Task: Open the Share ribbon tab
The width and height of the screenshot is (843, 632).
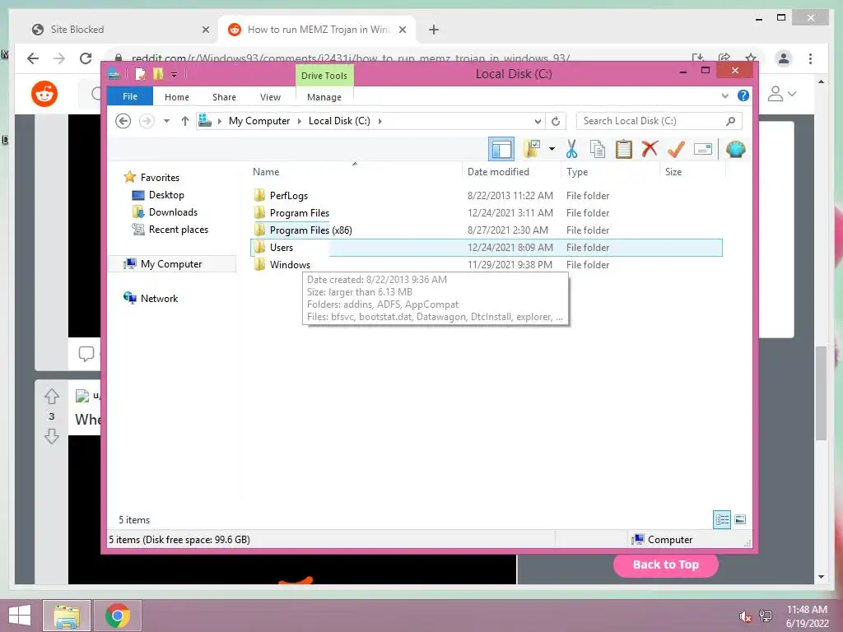Action: (224, 97)
